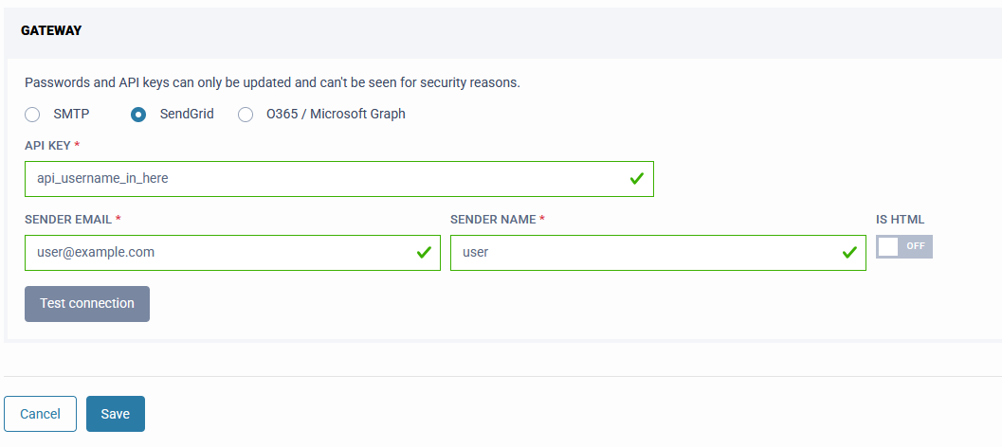Save the gateway settings
Image resolution: width=1002 pixels, height=447 pixels.
116,414
